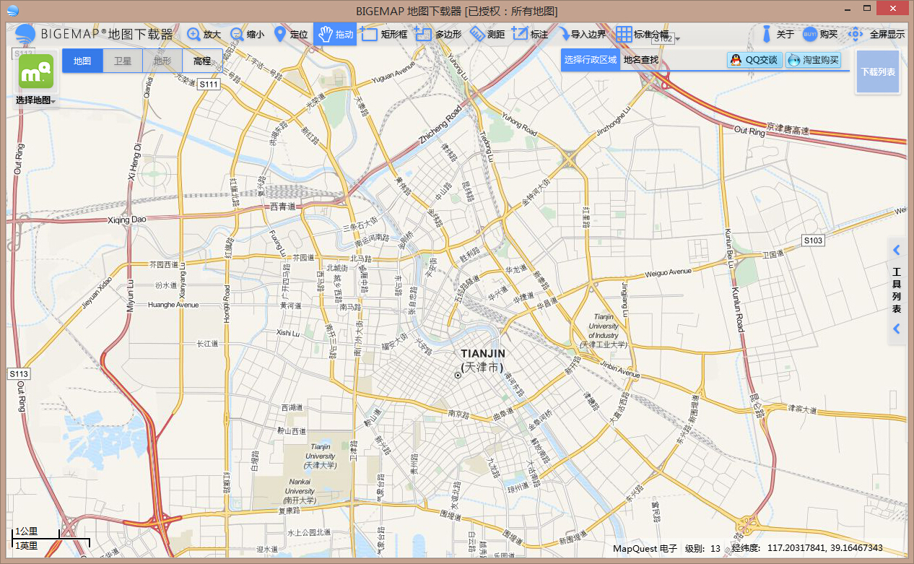914x564 pixels.
Task: Click the 京津唐高速 expressway label
Action: pyautogui.click(x=788, y=128)
